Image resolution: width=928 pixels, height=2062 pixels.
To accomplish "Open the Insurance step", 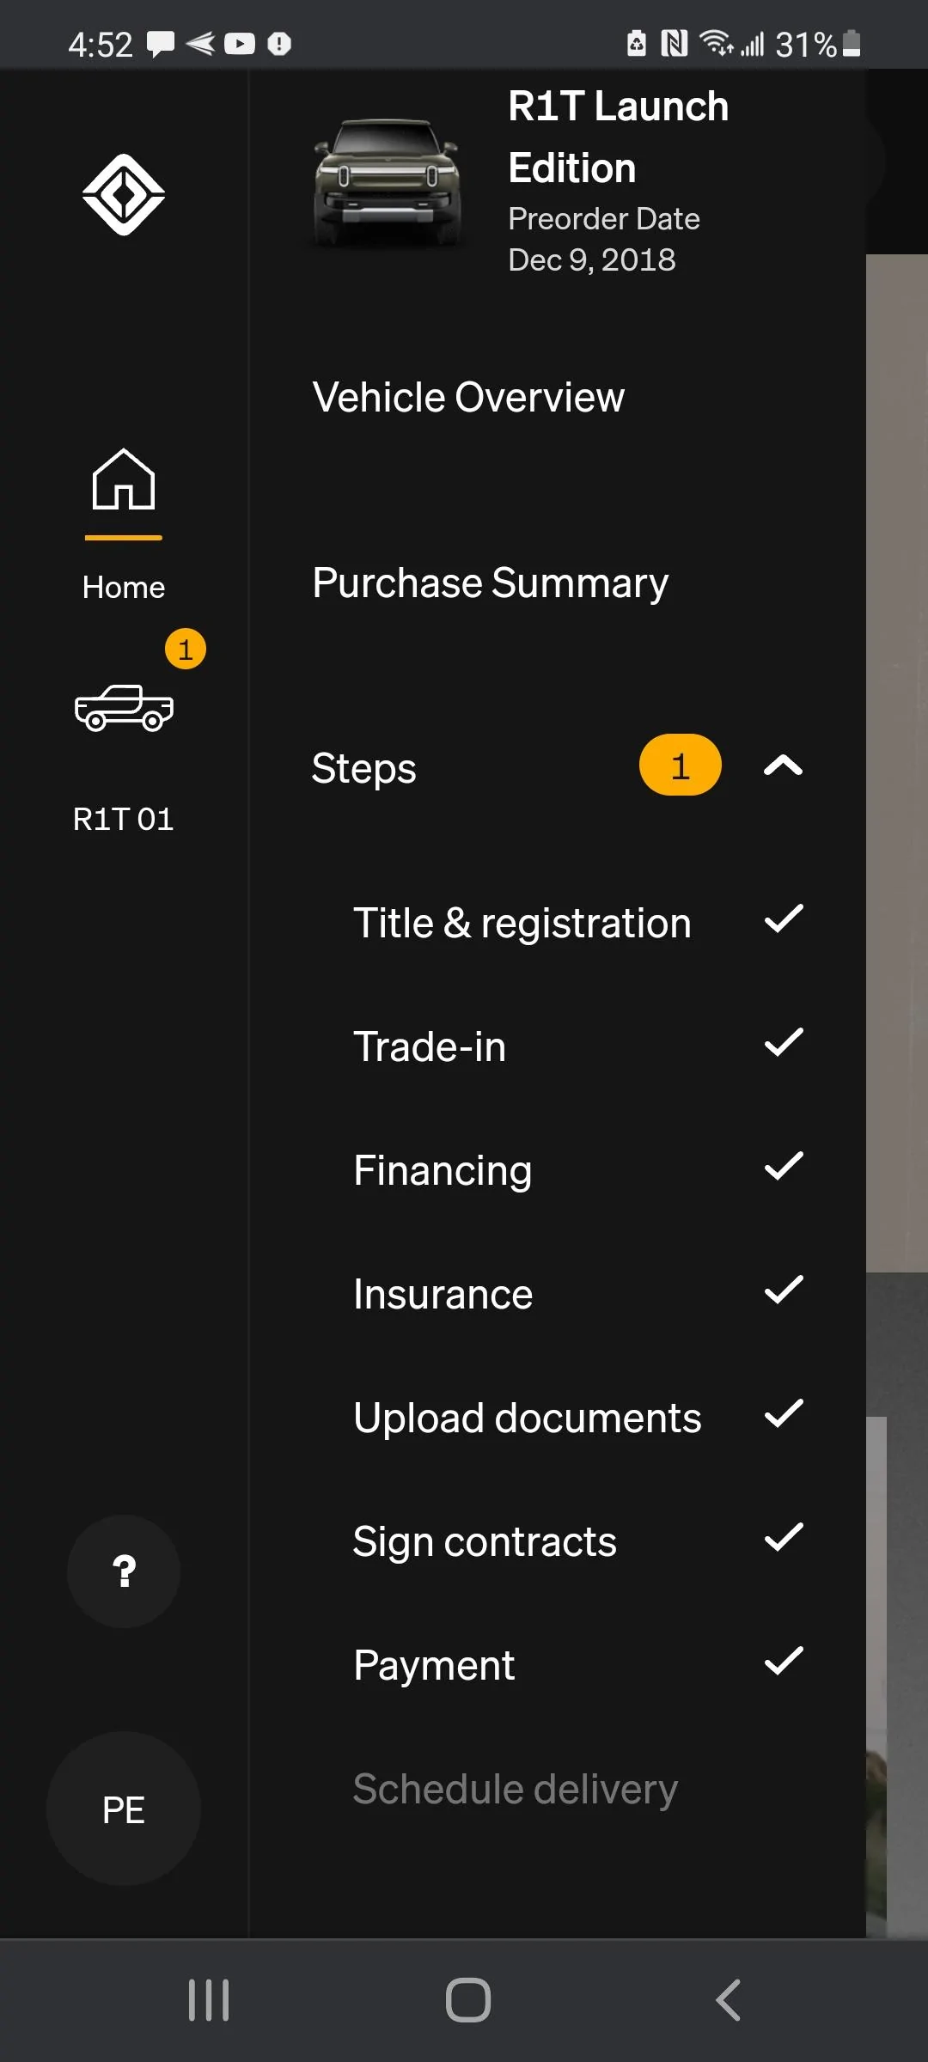I will tap(443, 1295).
